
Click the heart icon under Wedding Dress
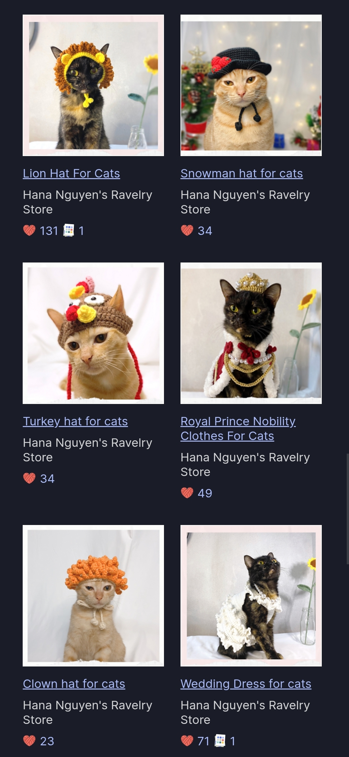[x=187, y=741]
